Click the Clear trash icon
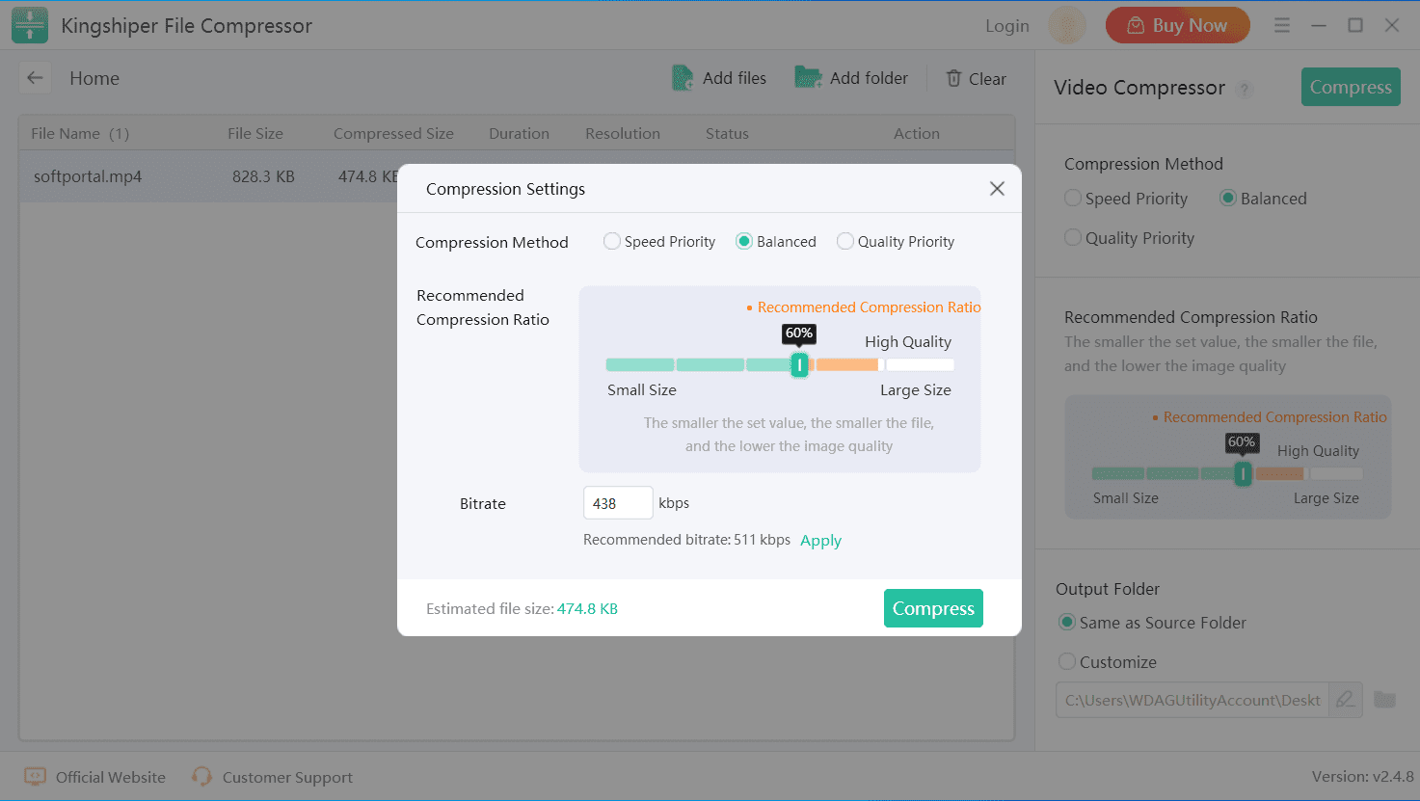This screenshot has width=1420, height=801. tap(953, 79)
